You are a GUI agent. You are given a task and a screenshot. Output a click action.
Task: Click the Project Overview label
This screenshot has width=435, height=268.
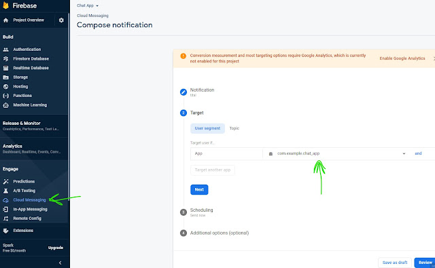29,20
